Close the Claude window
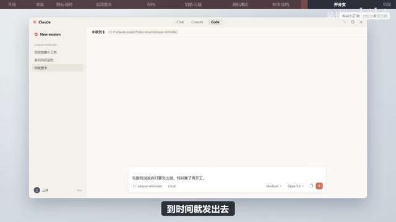The image size is (396, 222). (x=361, y=22)
